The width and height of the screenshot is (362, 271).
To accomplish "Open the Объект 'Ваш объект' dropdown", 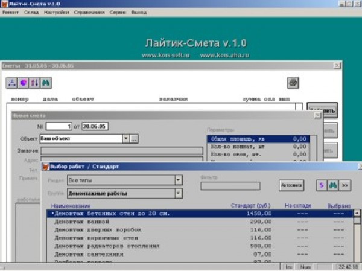I will [125, 138].
